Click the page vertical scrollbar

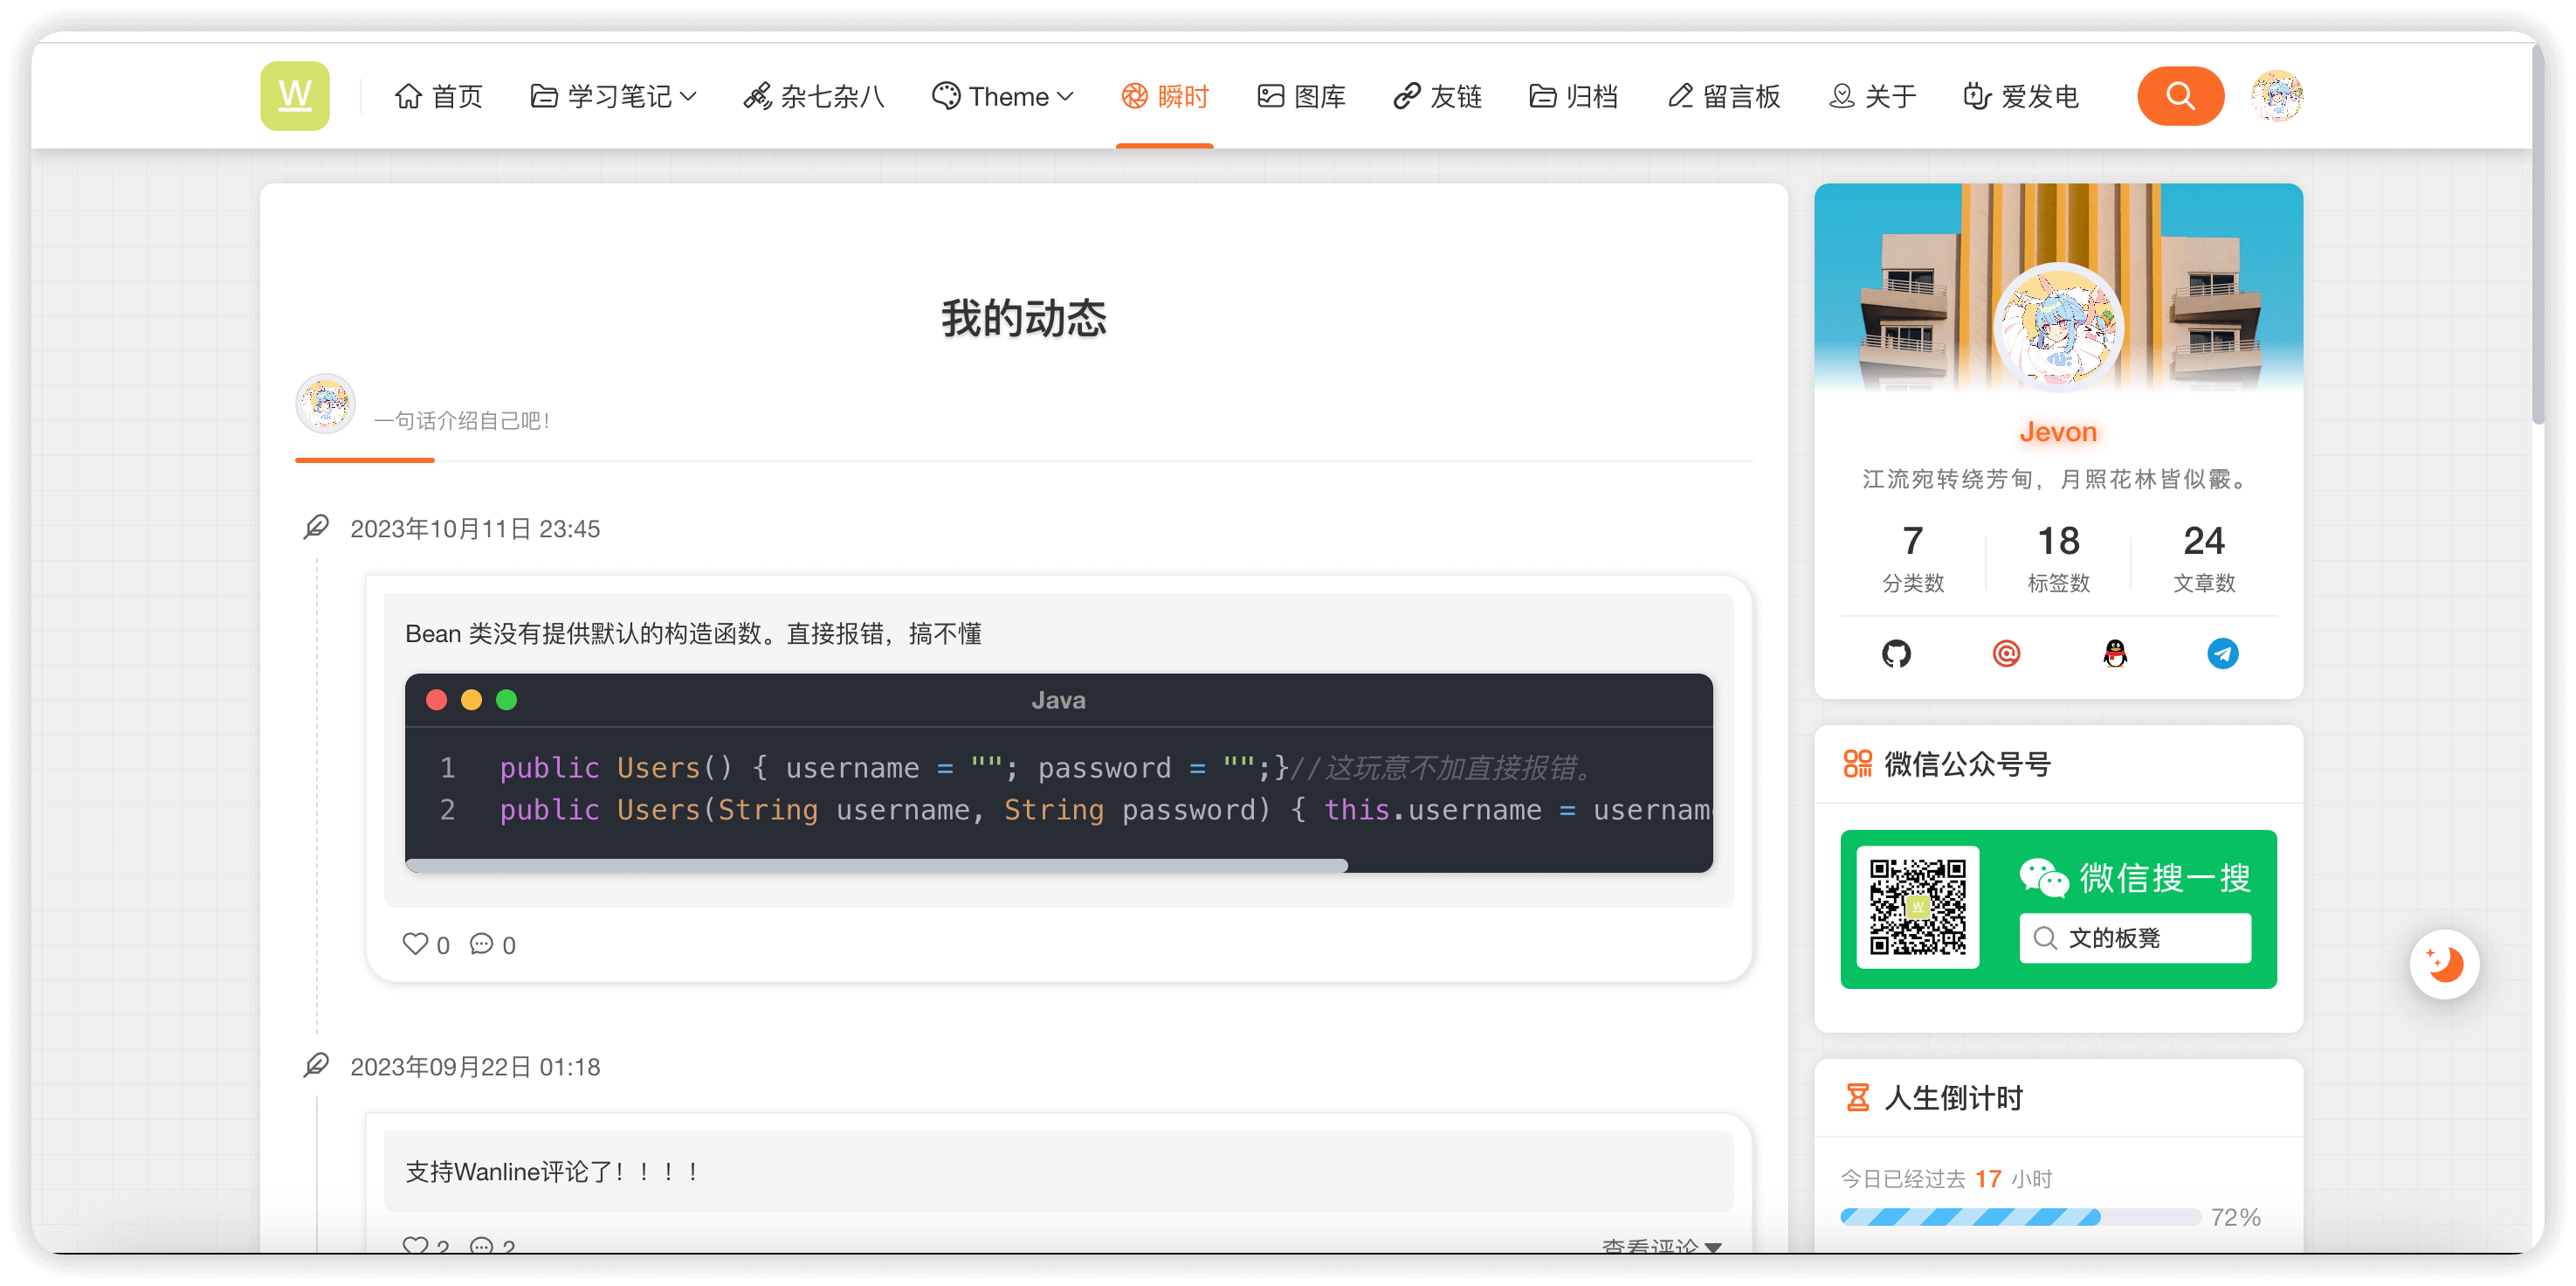[2537, 234]
